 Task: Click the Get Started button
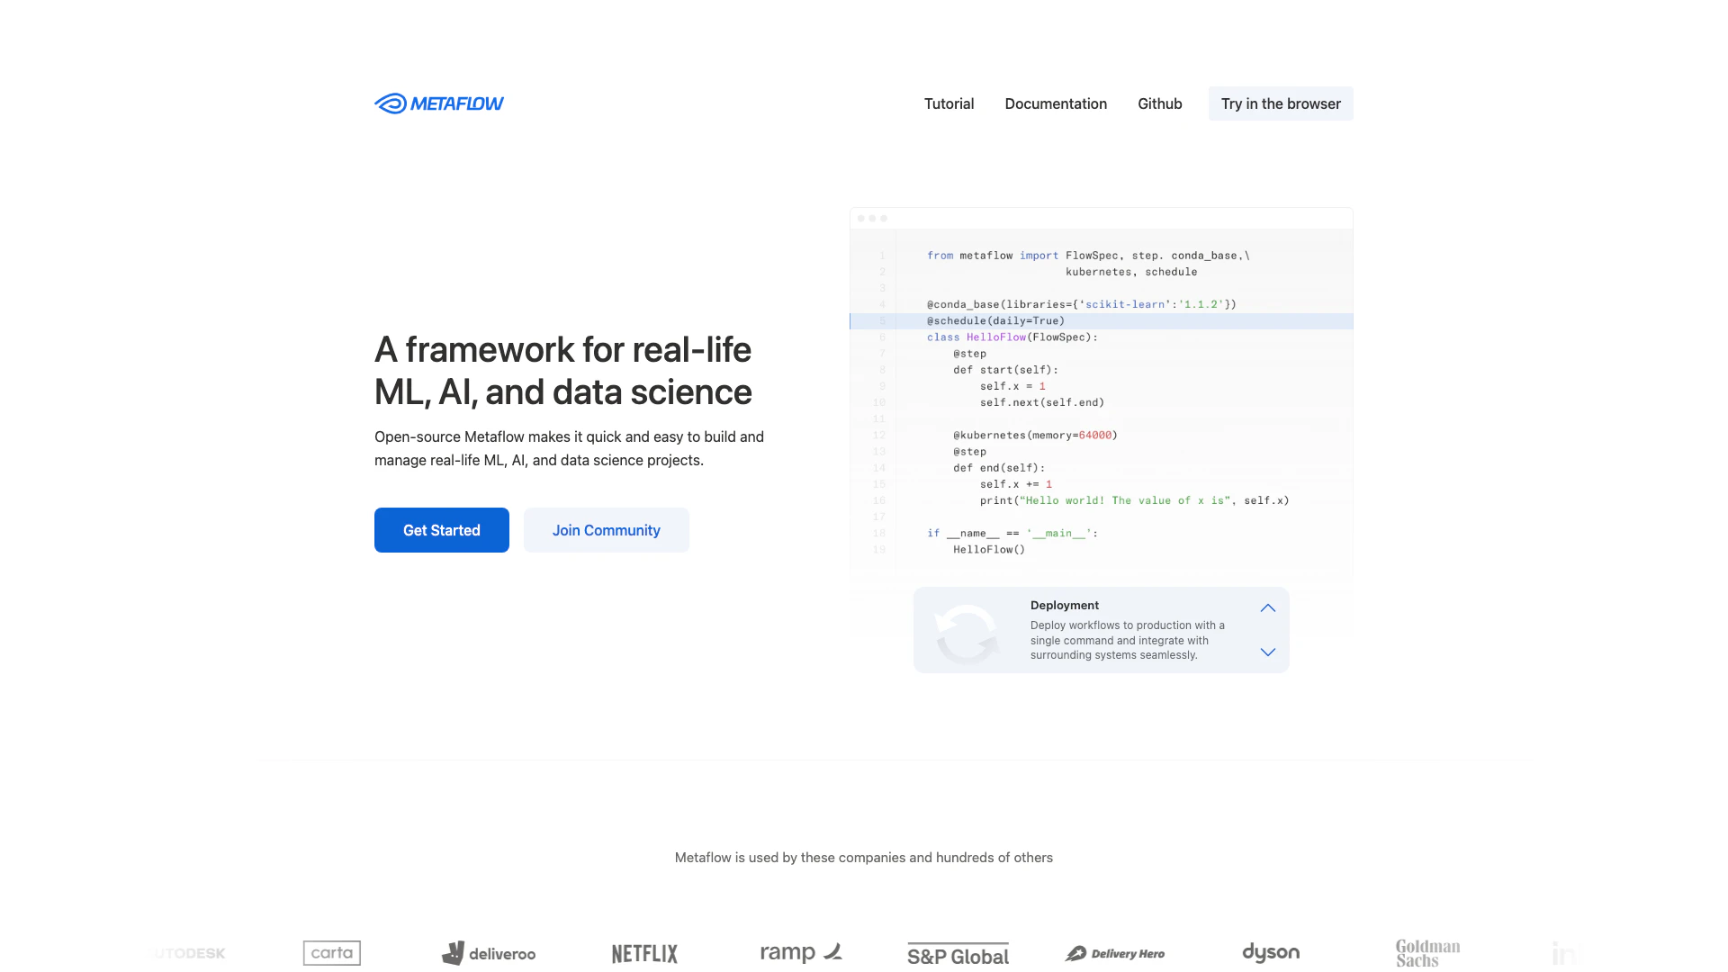point(442,530)
